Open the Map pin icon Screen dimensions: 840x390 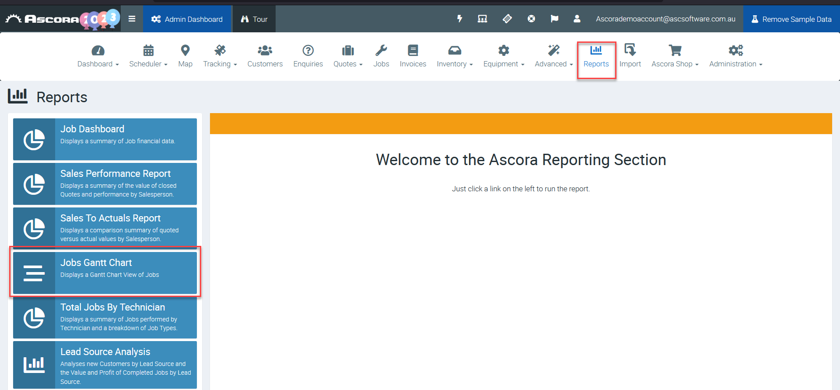pyautogui.click(x=185, y=51)
